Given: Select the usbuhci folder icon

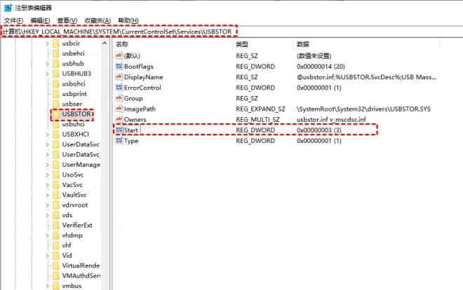Looking at the screenshot, I should point(56,124).
